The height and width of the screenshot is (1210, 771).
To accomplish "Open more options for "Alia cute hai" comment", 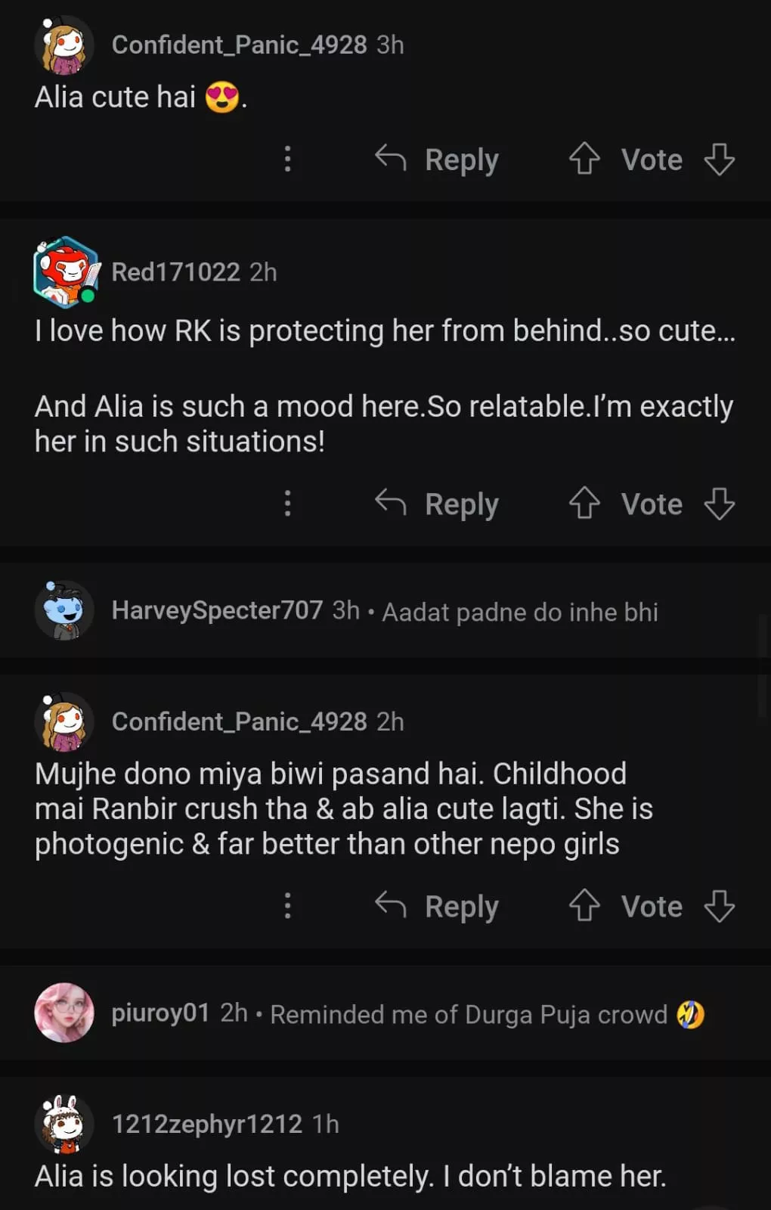I will (x=287, y=160).
